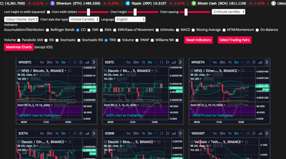Click the right arrow in the NPXSETH toolbar
The image size is (286, 159).
click(267, 62)
